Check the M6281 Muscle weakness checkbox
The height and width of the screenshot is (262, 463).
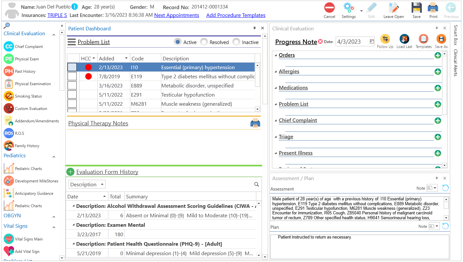tap(72, 104)
